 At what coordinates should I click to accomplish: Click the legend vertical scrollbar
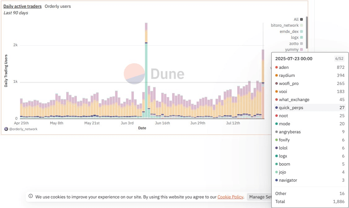(x=307, y=32)
